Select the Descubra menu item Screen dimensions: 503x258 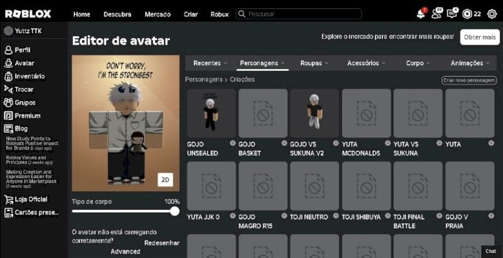pyautogui.click(x=118, y=14)
